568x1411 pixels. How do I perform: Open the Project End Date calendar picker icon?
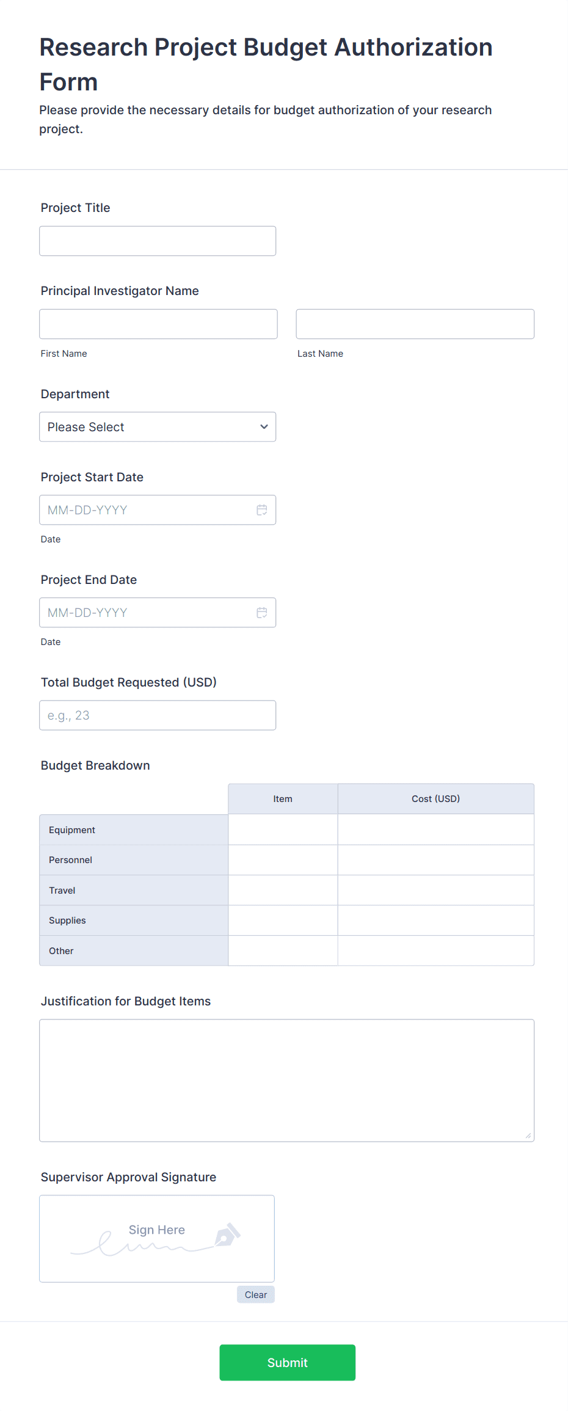[x=262, y=613]
